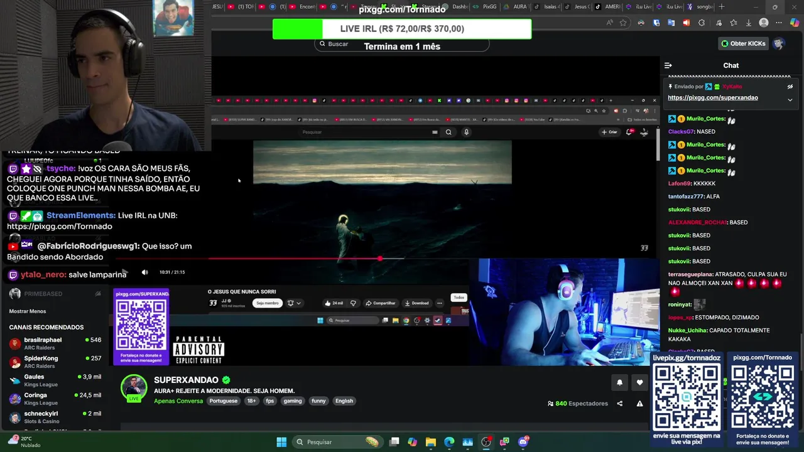Click Compartilhar on streamed YouTube page

click(380, 303)
